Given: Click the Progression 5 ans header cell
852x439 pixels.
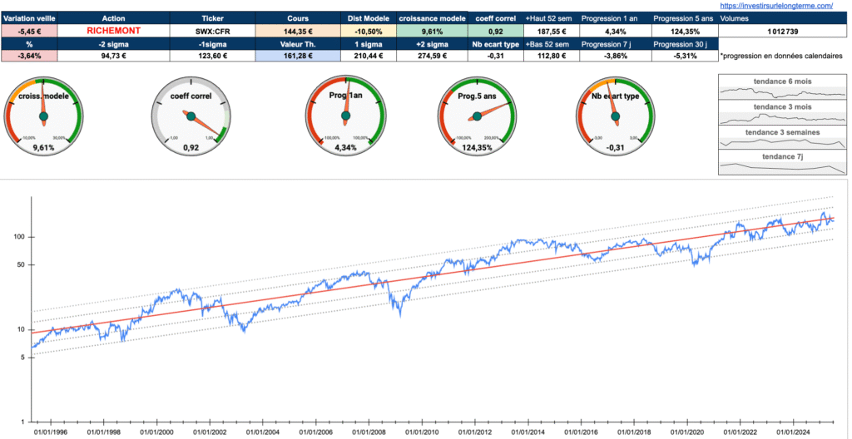Looking at the screenshot, I should [x=682, y=17].
